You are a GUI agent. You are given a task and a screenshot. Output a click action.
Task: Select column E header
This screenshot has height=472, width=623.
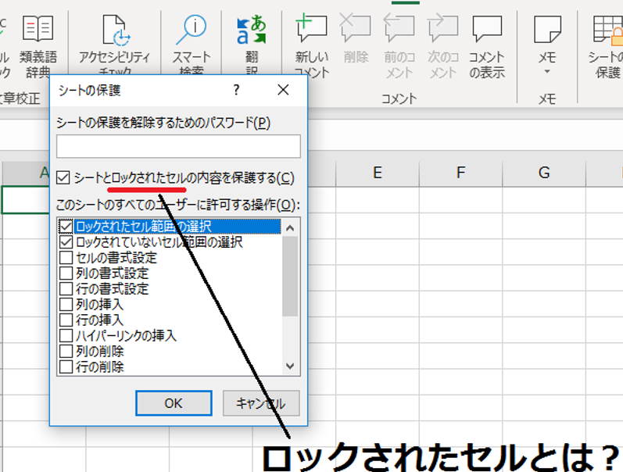[378, 173]
